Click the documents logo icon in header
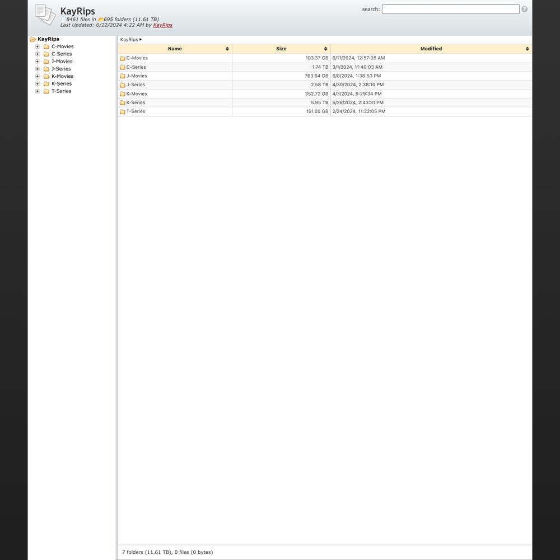The height and width of the screenshot is (560, 560). click(45, 15)
